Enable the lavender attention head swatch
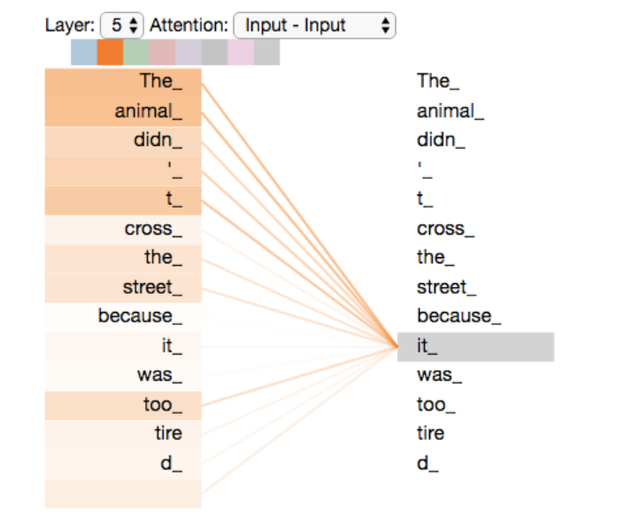Screen dimensions: 638x524 pyautogui.click(x=188, y=53)
